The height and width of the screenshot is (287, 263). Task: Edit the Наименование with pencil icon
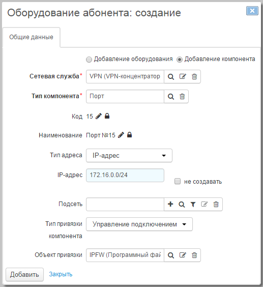pos(121,135)
